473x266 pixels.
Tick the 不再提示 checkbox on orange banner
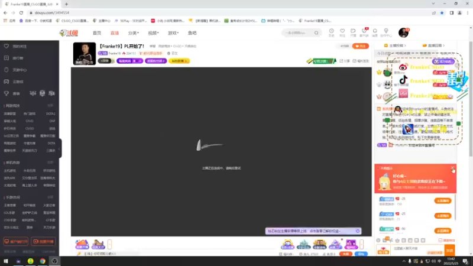click(378, 168)
